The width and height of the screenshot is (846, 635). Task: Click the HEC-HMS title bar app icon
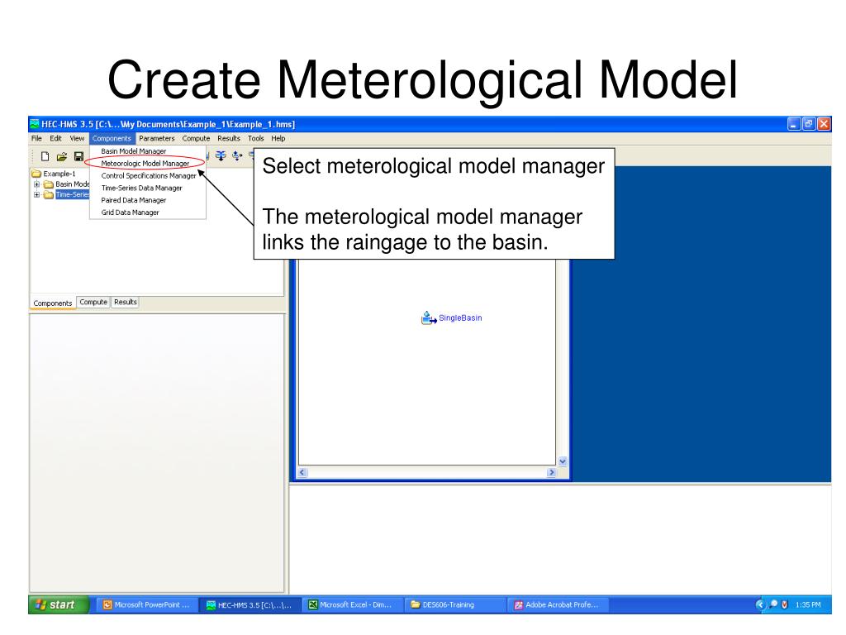[x=35, y=124]
